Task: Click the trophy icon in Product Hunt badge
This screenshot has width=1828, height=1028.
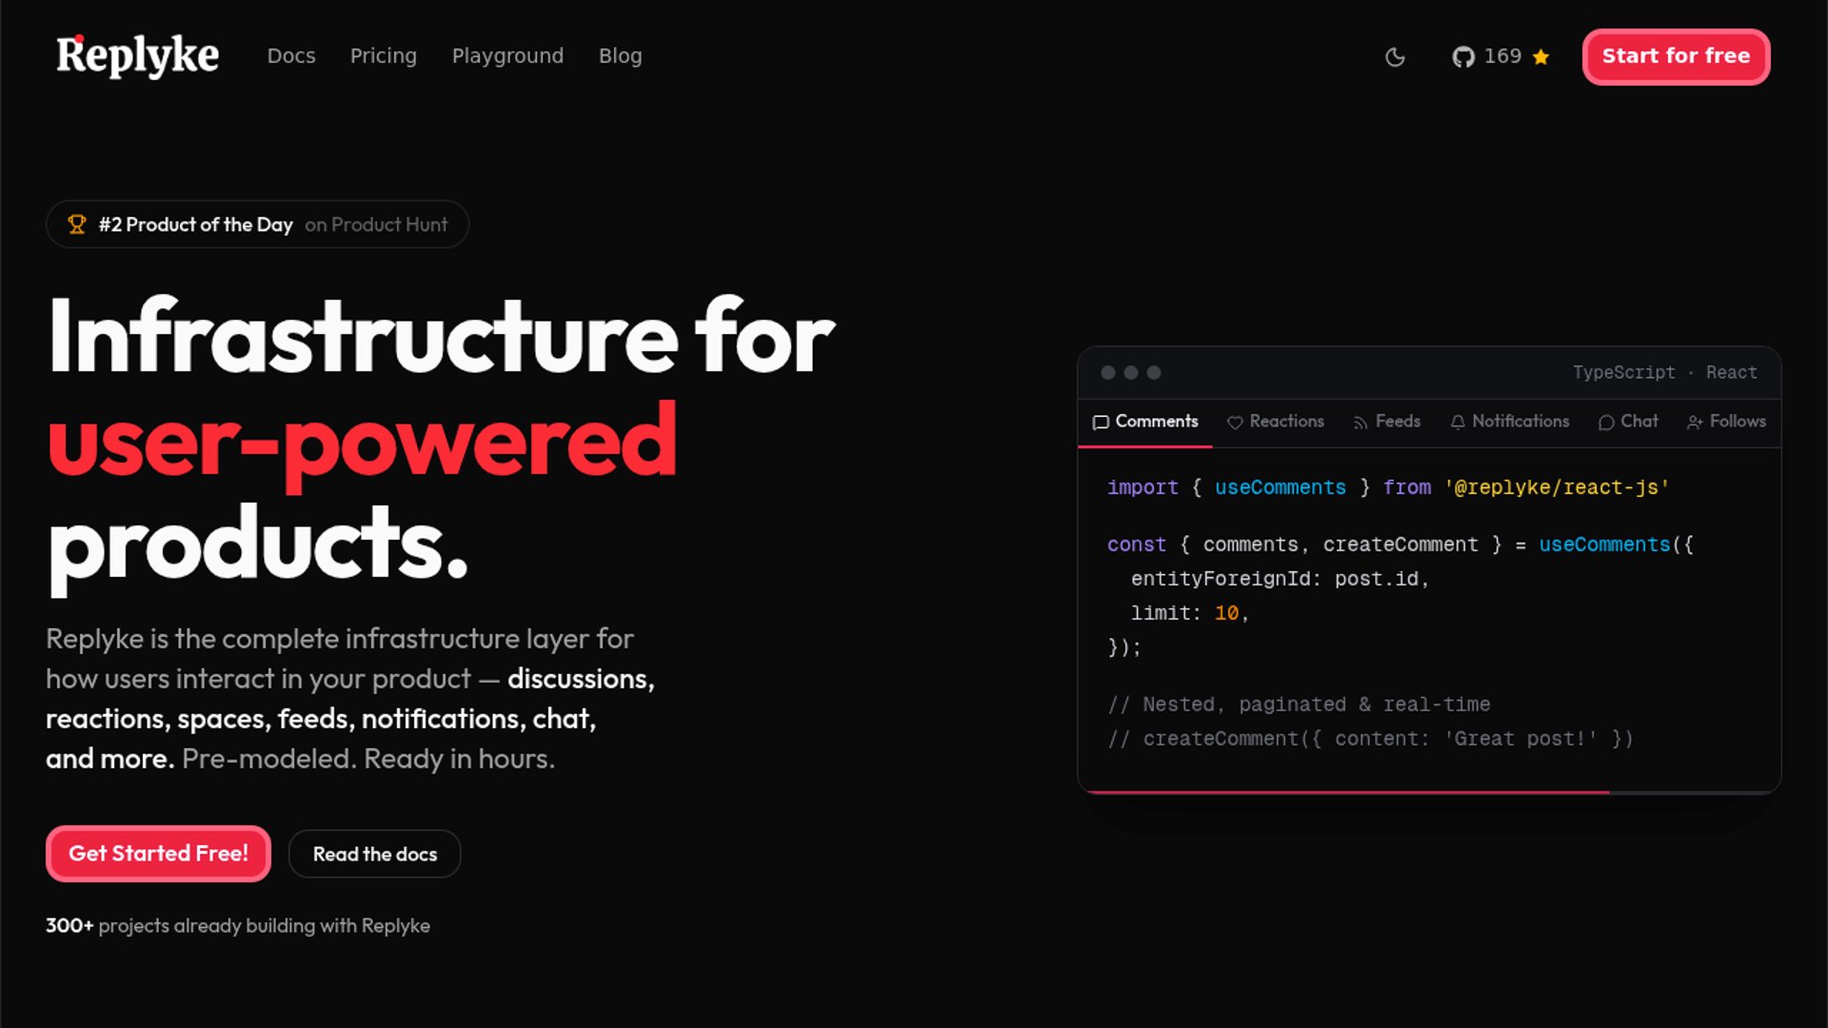Action: point(77,225)
